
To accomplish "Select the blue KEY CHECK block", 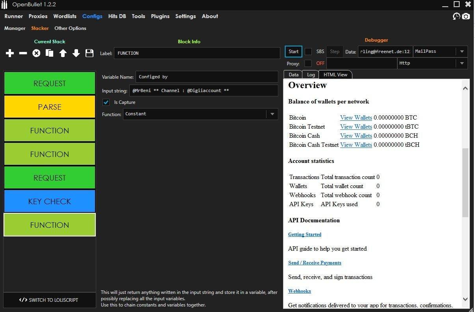I will pyautogui.click(x=50, y=201).
